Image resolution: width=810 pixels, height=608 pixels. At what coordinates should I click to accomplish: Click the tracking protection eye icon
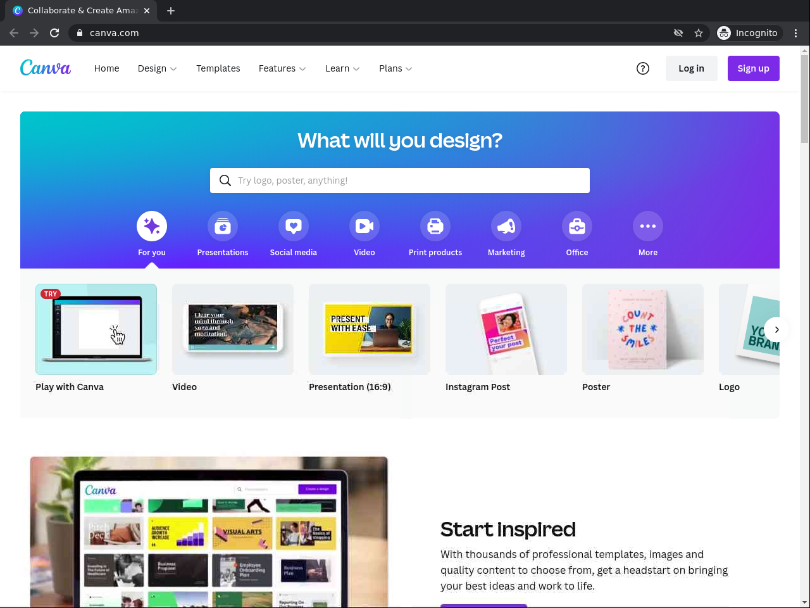678,33
